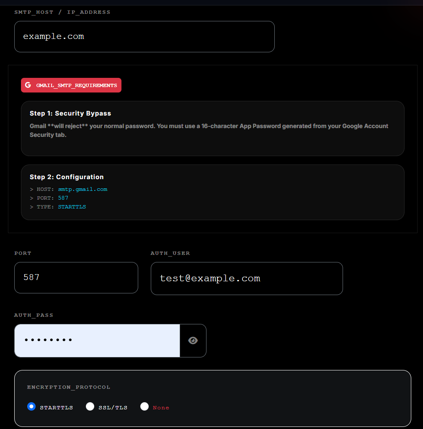Click the ENCRYPTION_PROTOCOL label
This screenshot has width=423, height=429.
click(69, 387)
